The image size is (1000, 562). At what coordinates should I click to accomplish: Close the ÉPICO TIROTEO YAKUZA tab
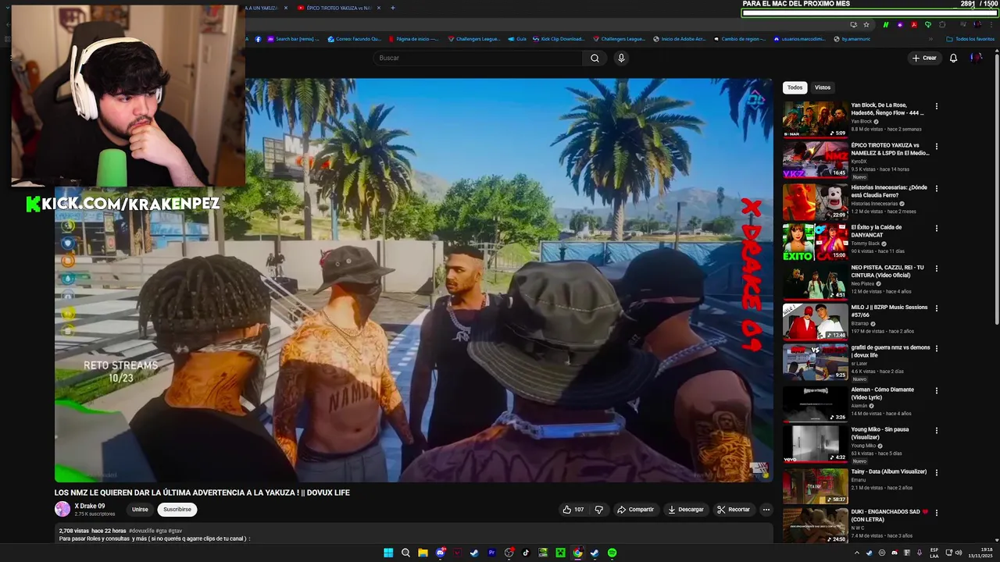click(x=379, y=8)
